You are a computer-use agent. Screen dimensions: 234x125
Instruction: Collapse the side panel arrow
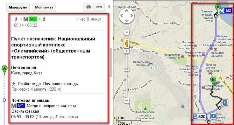109,7
